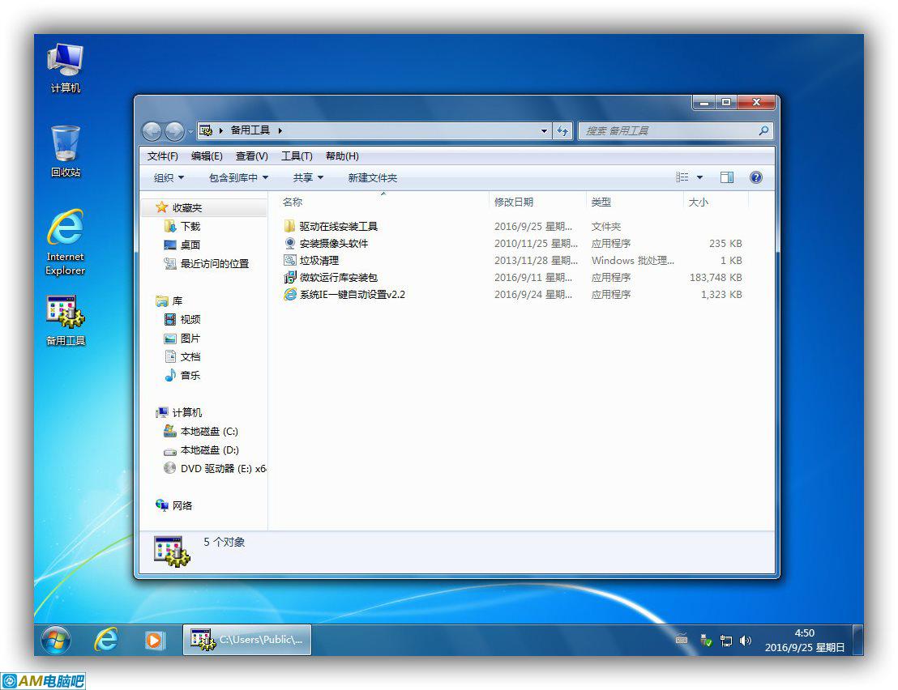Click the address bar folder icon
898x690 pixels.
(206, 130)
